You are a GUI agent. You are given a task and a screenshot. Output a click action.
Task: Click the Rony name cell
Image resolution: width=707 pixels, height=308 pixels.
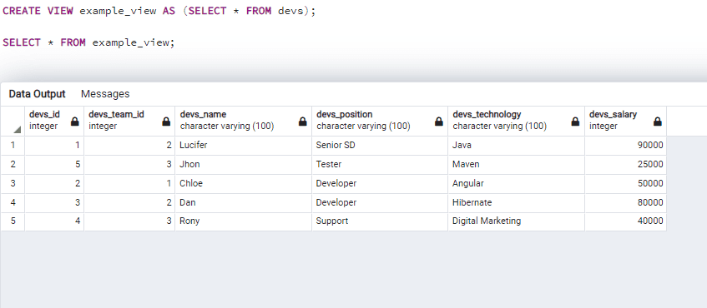[244, 221]
